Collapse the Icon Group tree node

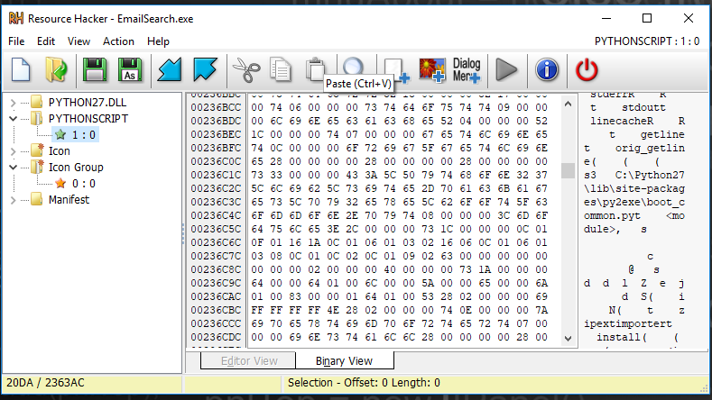pos(14,168)
